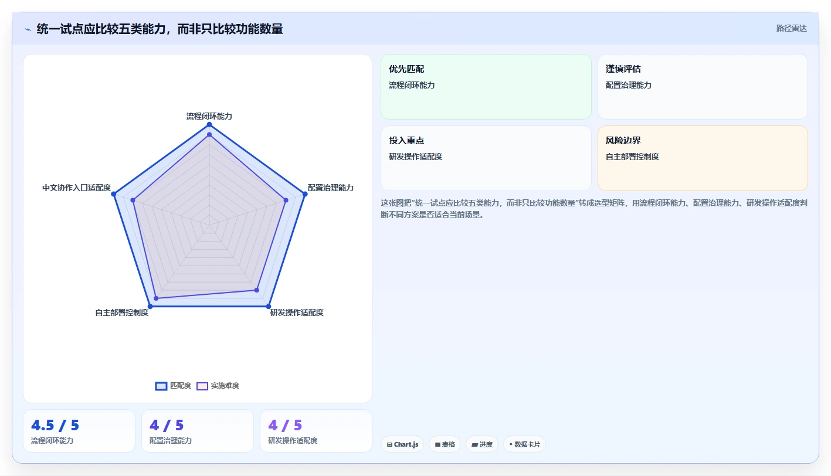Open the 谨慎评估 card
This screenshot has height=476, width=831.
(x=703, y=87)
